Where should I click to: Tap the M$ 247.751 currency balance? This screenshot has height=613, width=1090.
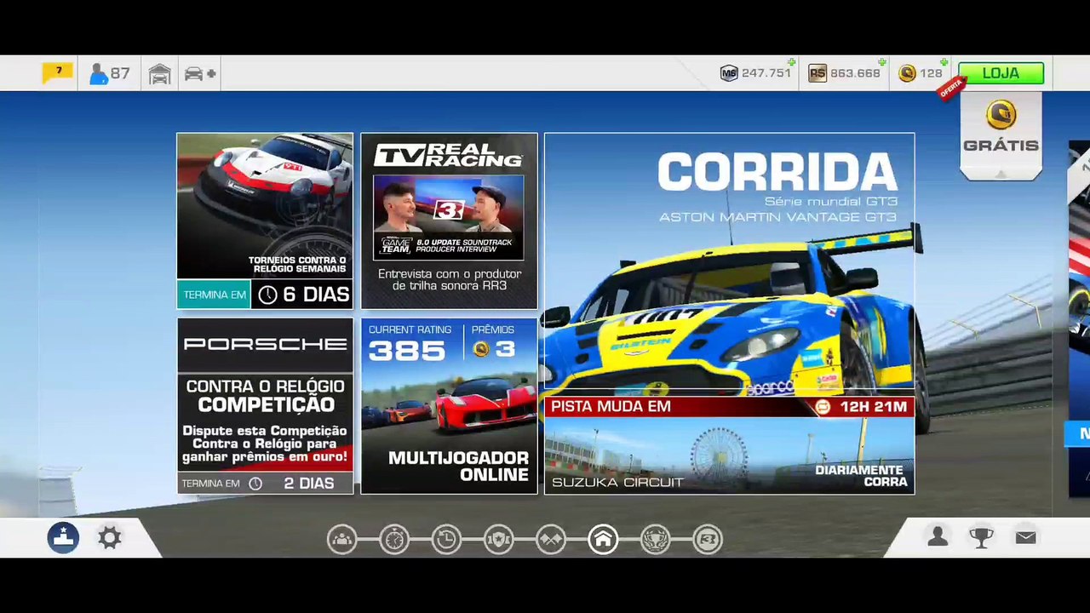pyautogui.click(x=755, y=73)
